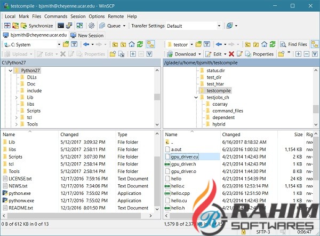Select LICENSE.txt in local file list
The width and height of the screenshot is (320, 236).
[20, 179]
